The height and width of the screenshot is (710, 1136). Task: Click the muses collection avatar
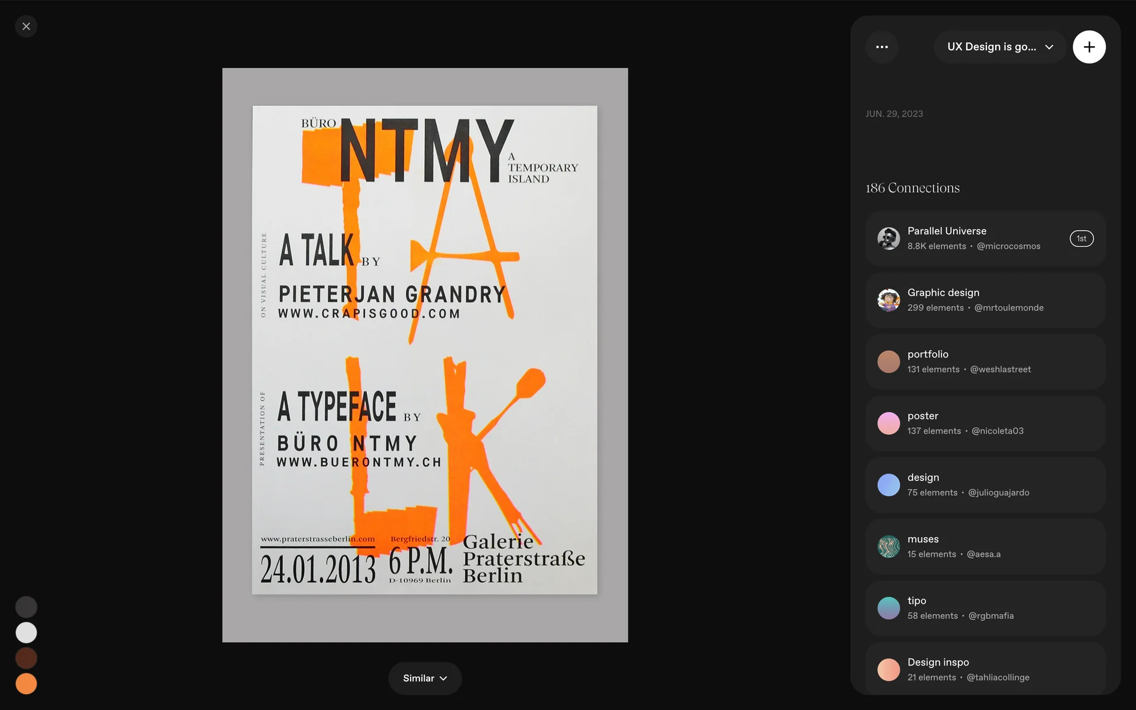point(888,547)
